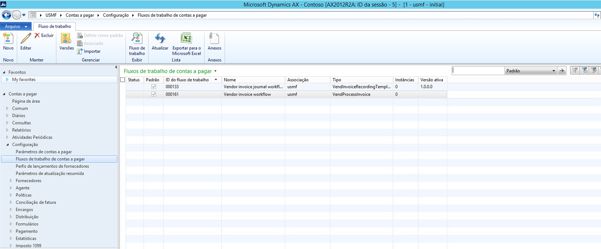
Task: Collapse the navigation pane arrow
Action: point(116,67)
